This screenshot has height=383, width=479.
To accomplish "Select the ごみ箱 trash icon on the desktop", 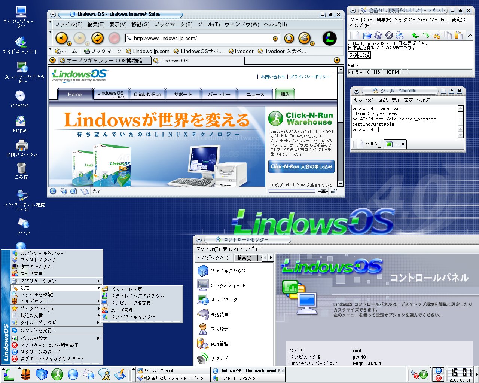I will [x=21, y=171].
